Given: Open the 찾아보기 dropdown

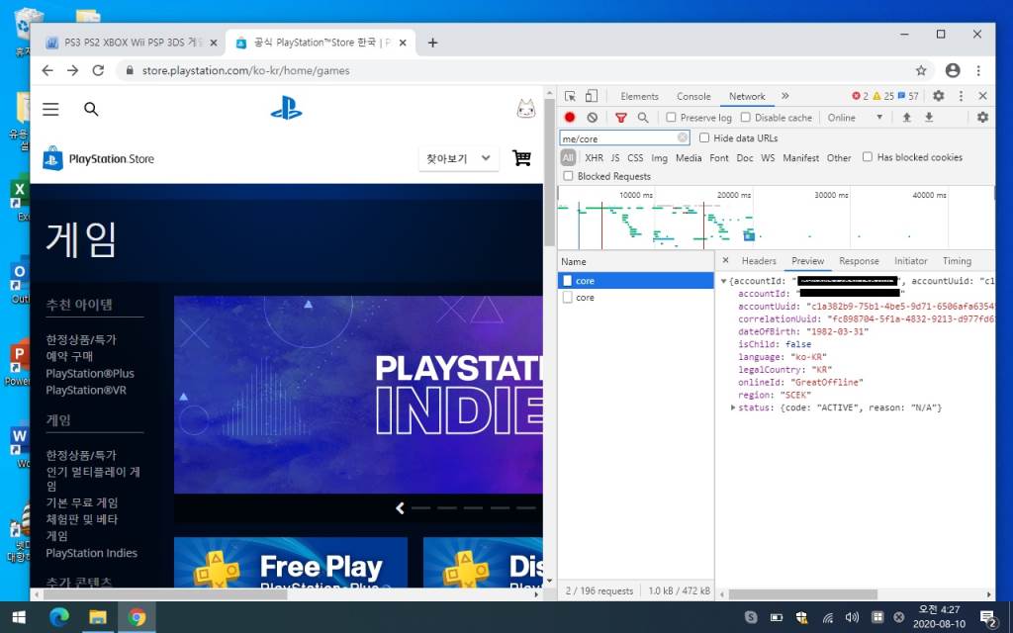Looking at the screenshot, I should click(x=459, y=158).
